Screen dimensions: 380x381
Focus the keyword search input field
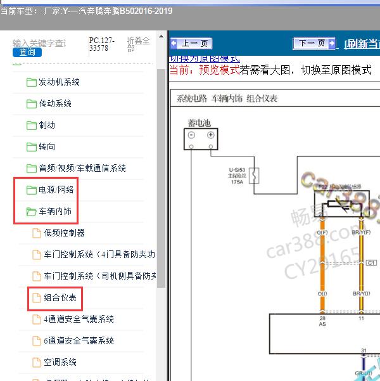pos(39,43)
